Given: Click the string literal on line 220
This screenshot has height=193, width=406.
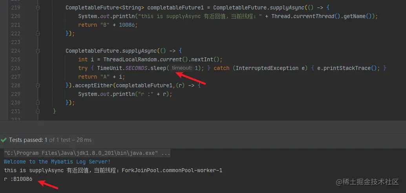Looking at the screenshot, I should (199, 17).
